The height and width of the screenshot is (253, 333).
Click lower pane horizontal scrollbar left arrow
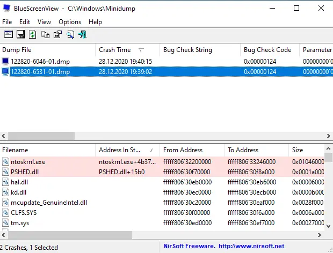(3, 235)
